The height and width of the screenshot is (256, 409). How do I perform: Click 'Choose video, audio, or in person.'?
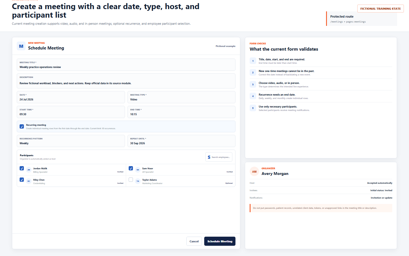pyautogui.click(x=279, y=83)
